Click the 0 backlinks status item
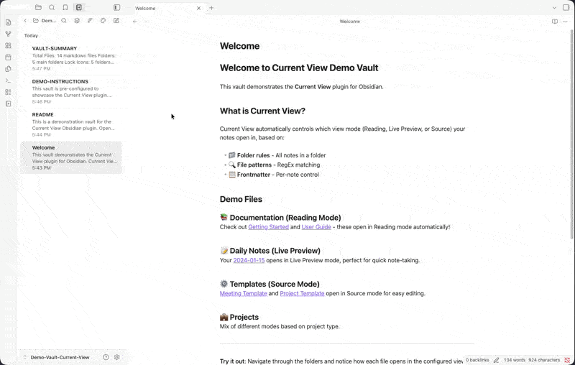 (477, 360)
